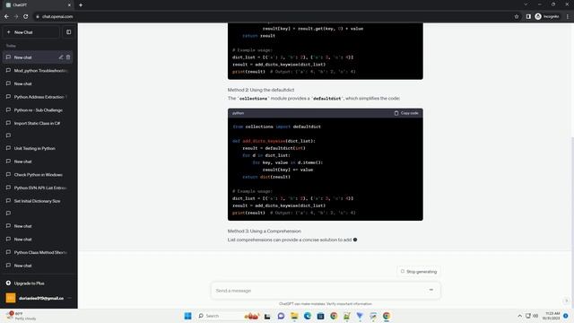Open the notification center badge
The image size is (574, 323).
tap(566, 316)
